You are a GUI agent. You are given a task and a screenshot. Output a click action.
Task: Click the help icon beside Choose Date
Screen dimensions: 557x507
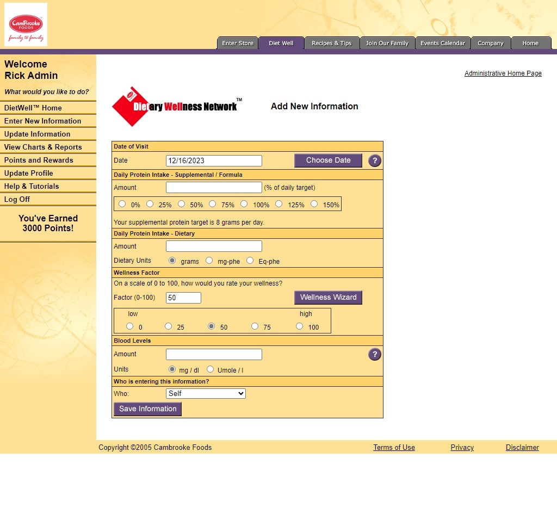click(374, 160)
